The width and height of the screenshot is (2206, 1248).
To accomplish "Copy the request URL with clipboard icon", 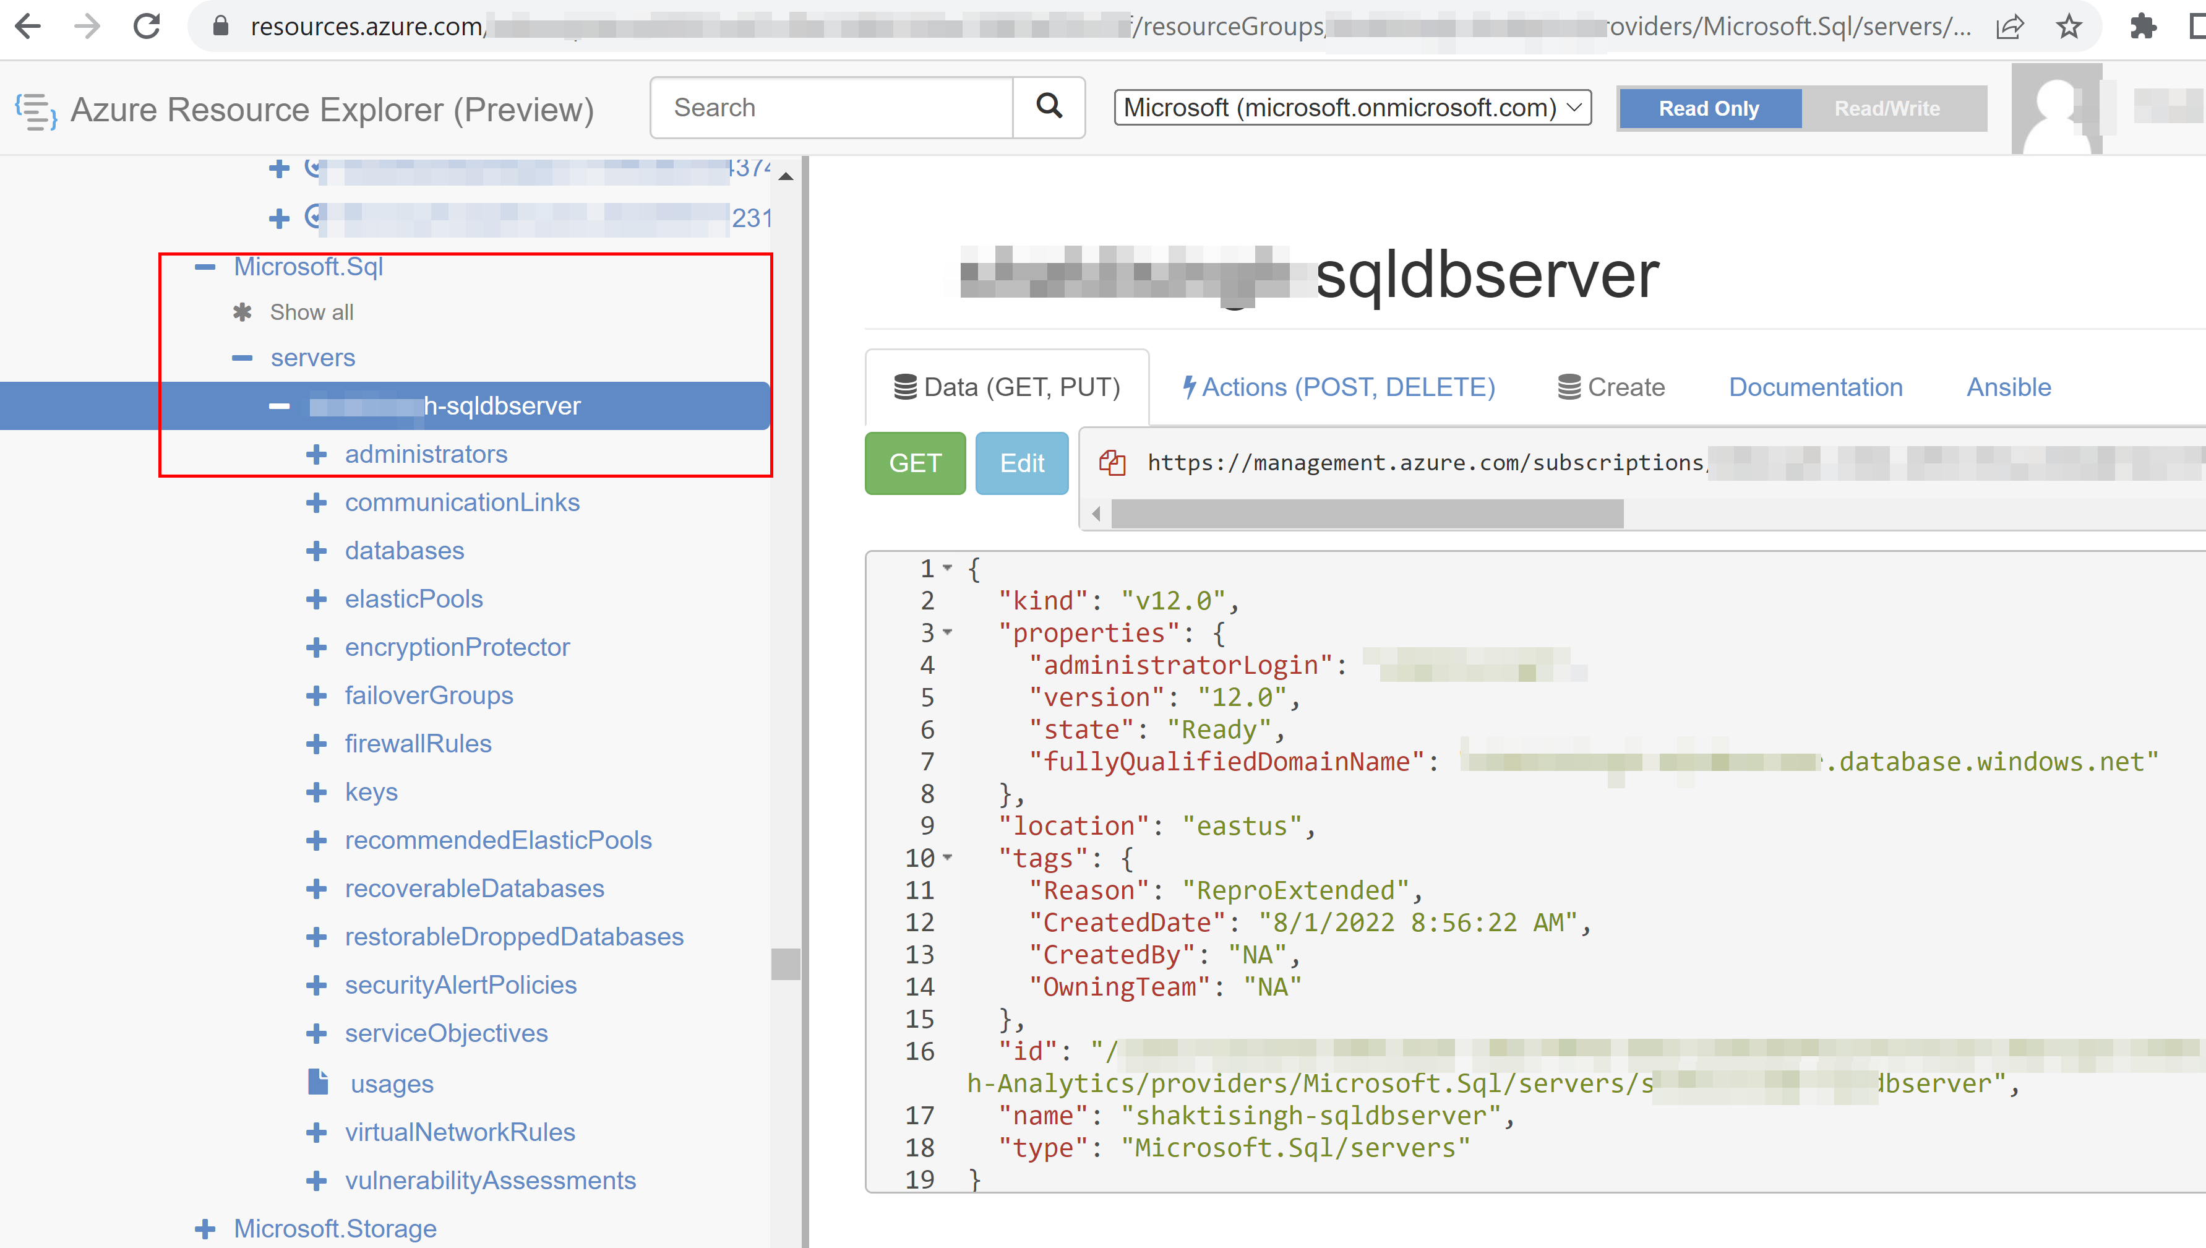I will (x=1112, y=463).
